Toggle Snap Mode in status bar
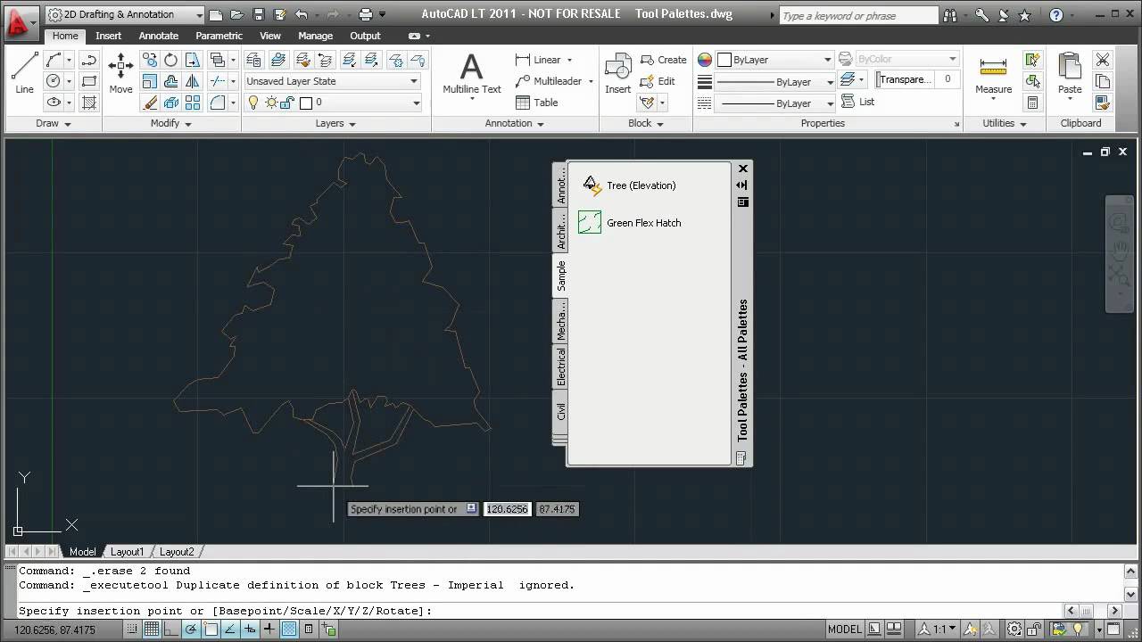Screen dimensions: 1142x642 click(131, 630)
